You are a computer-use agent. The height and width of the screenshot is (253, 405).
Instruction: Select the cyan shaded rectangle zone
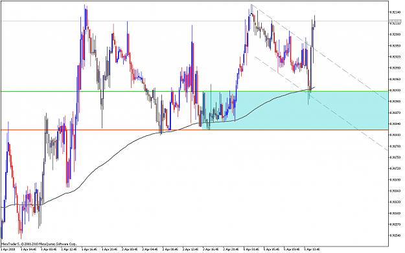point(295,111)
